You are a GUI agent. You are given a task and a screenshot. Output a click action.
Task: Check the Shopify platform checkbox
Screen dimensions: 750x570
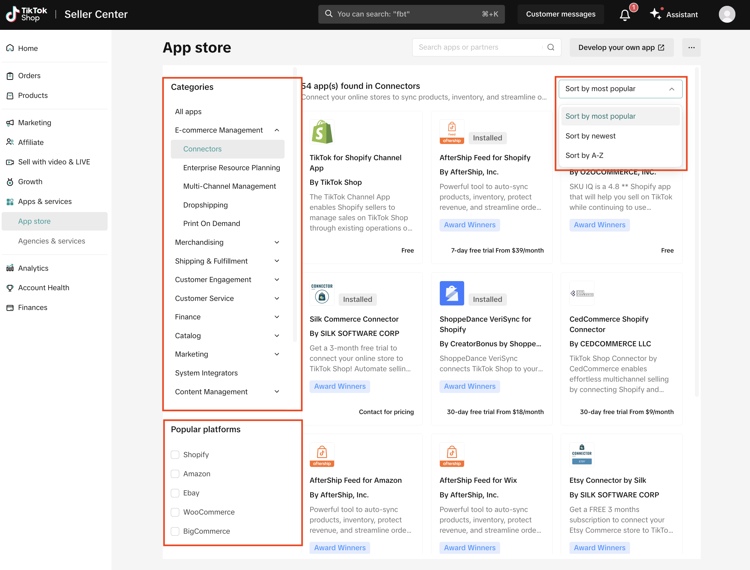point(175,455)
